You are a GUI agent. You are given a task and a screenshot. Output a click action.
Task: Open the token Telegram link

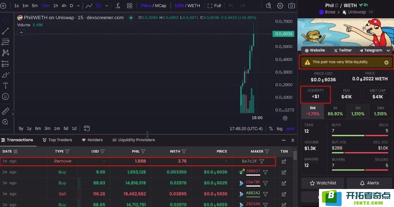(x=371, y=50)
